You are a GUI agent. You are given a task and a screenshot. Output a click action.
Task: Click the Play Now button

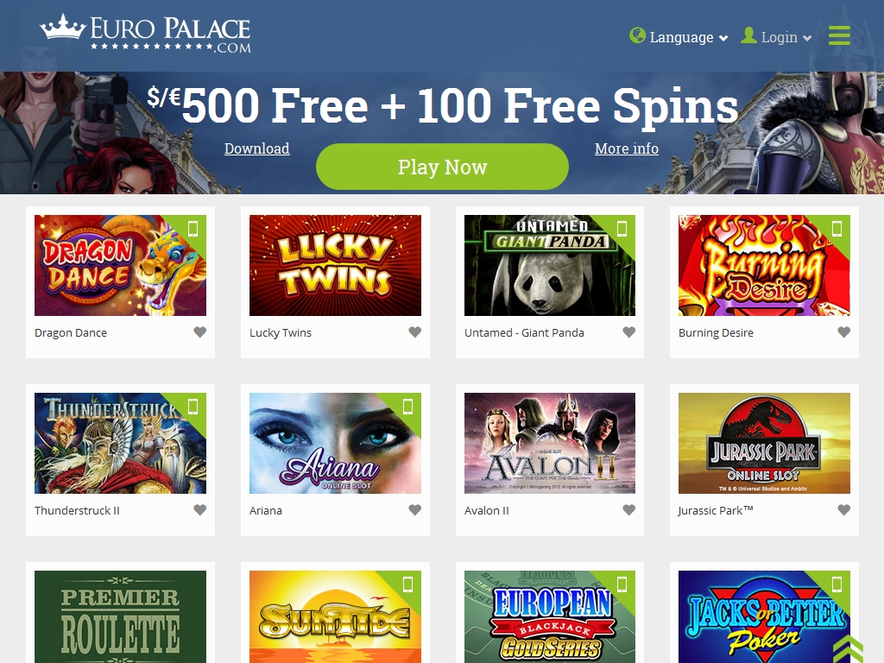(x=442, y=167)
